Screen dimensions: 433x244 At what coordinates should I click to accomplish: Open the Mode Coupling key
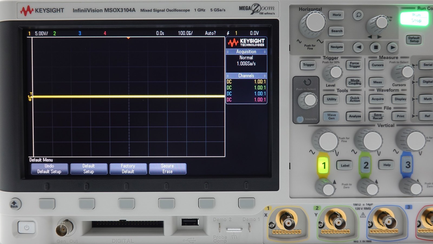tap(355, 82)
